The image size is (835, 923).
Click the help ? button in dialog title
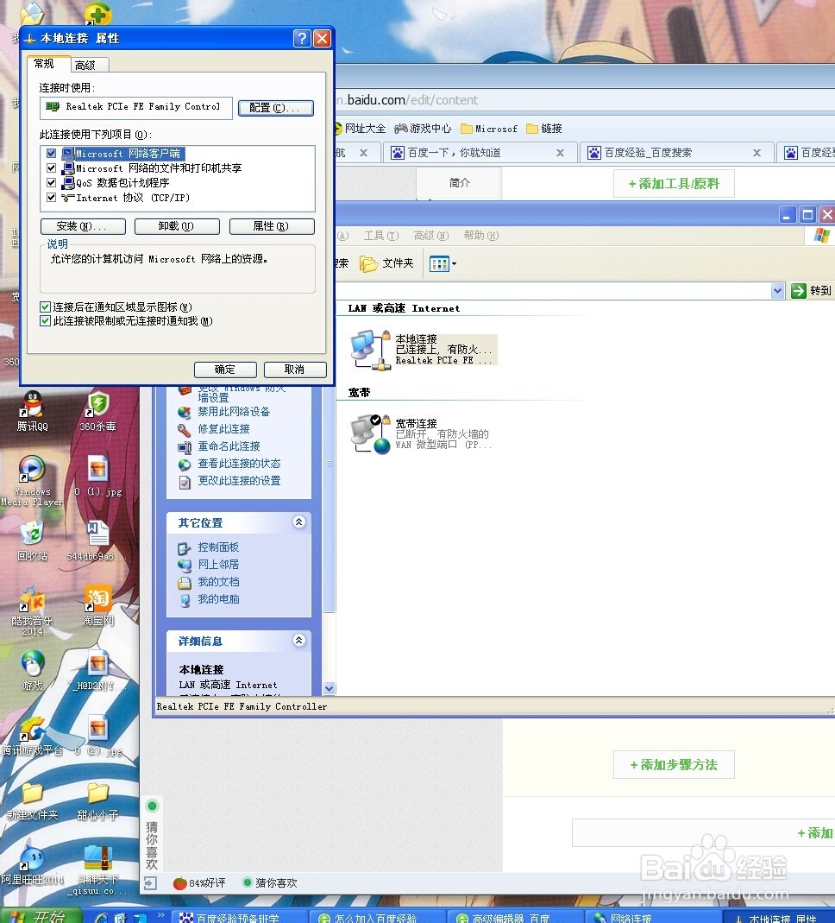[302, 38]
